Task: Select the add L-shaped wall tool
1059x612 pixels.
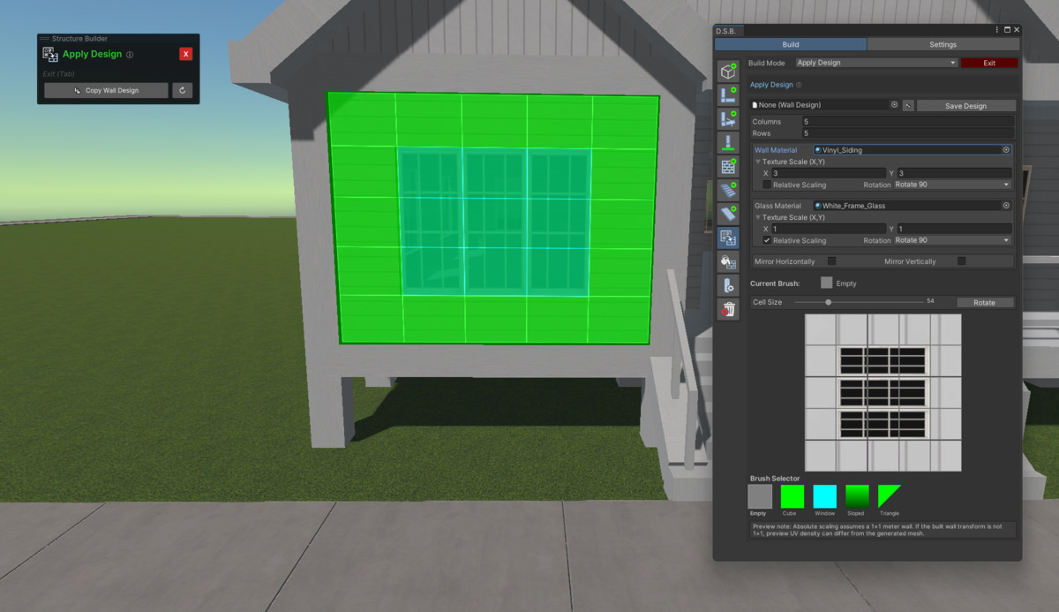Action: (x=728, y=95)
